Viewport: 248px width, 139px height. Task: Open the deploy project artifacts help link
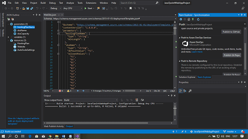click(x=24, y=121)
